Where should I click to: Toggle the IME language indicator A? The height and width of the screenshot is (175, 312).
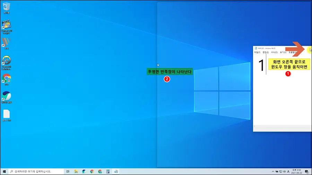pos(288,172)
